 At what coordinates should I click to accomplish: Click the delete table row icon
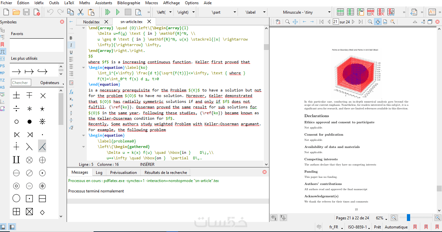pyautogui.click(x=371, y=12)
